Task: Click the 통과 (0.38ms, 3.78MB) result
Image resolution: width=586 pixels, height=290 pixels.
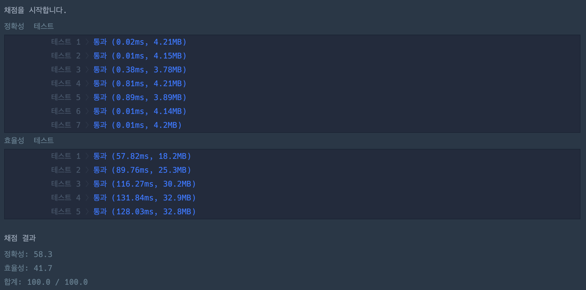Action: (140, 70)
